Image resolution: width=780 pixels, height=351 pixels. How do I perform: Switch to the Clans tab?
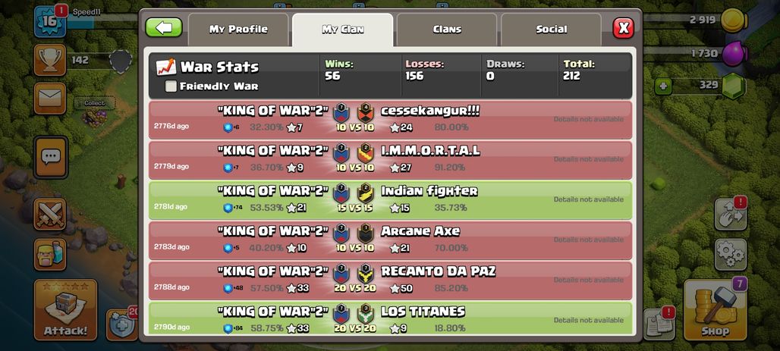pyautogui.click(x=447, y=30)
